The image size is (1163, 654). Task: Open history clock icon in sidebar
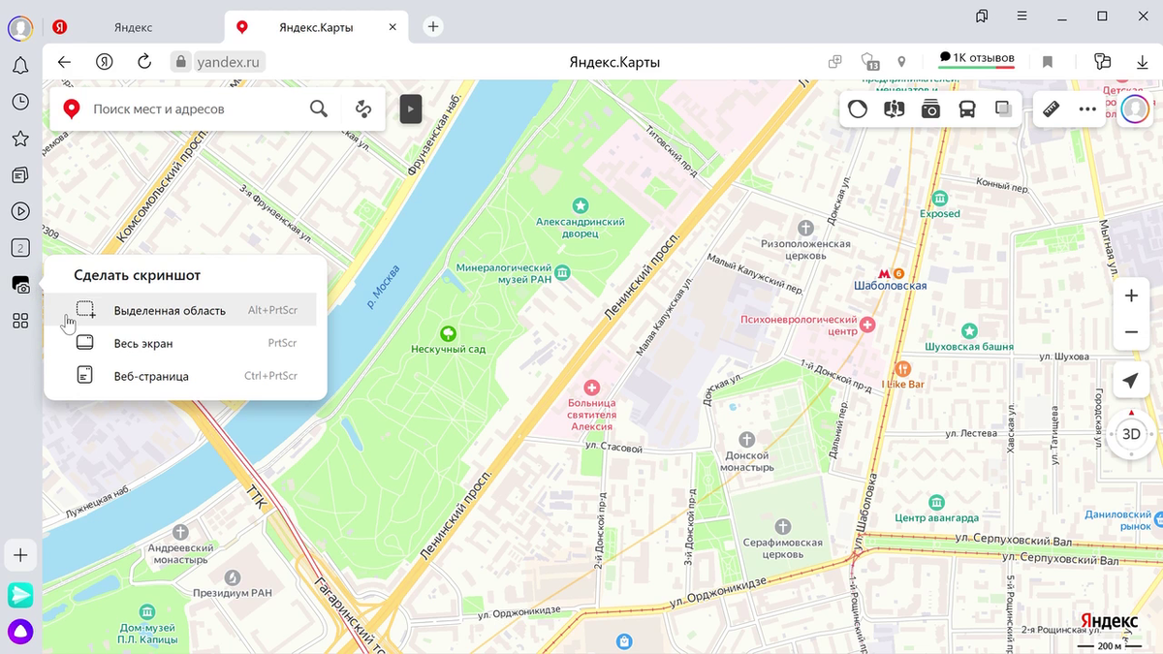20,102
